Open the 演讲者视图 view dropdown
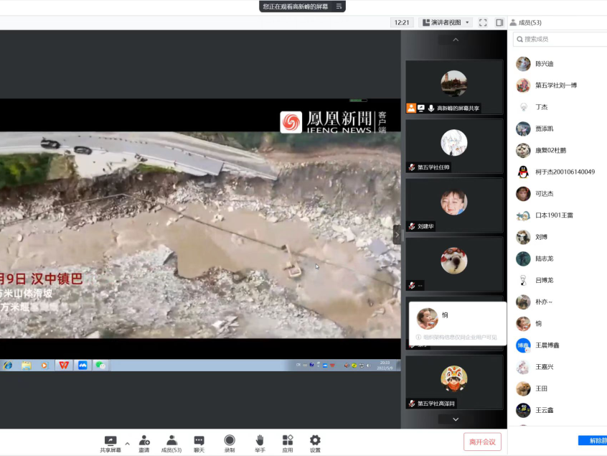 [x=446, y=22]
